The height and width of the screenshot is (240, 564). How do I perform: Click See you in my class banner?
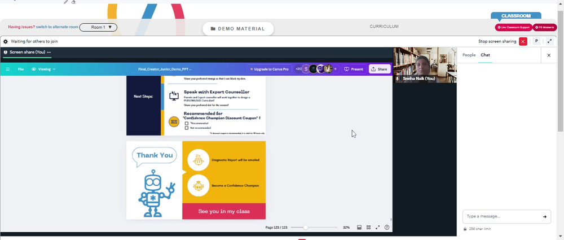pyautogui.click(x=224, y=211)
